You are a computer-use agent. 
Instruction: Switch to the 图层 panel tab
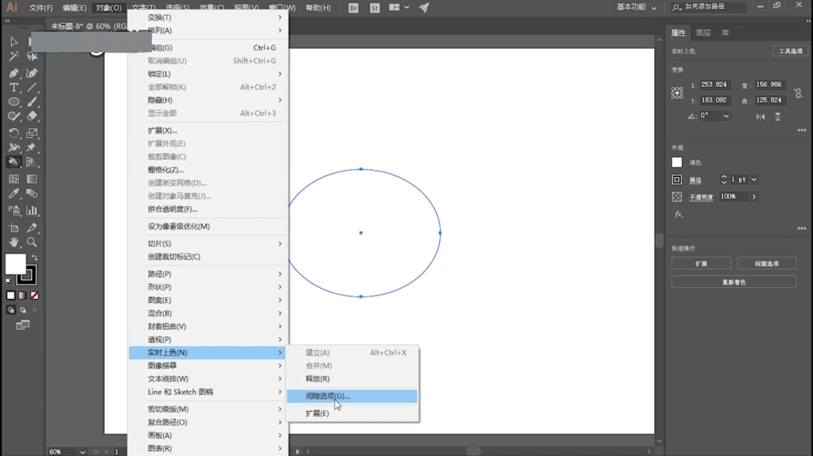[x=703, y=33]
